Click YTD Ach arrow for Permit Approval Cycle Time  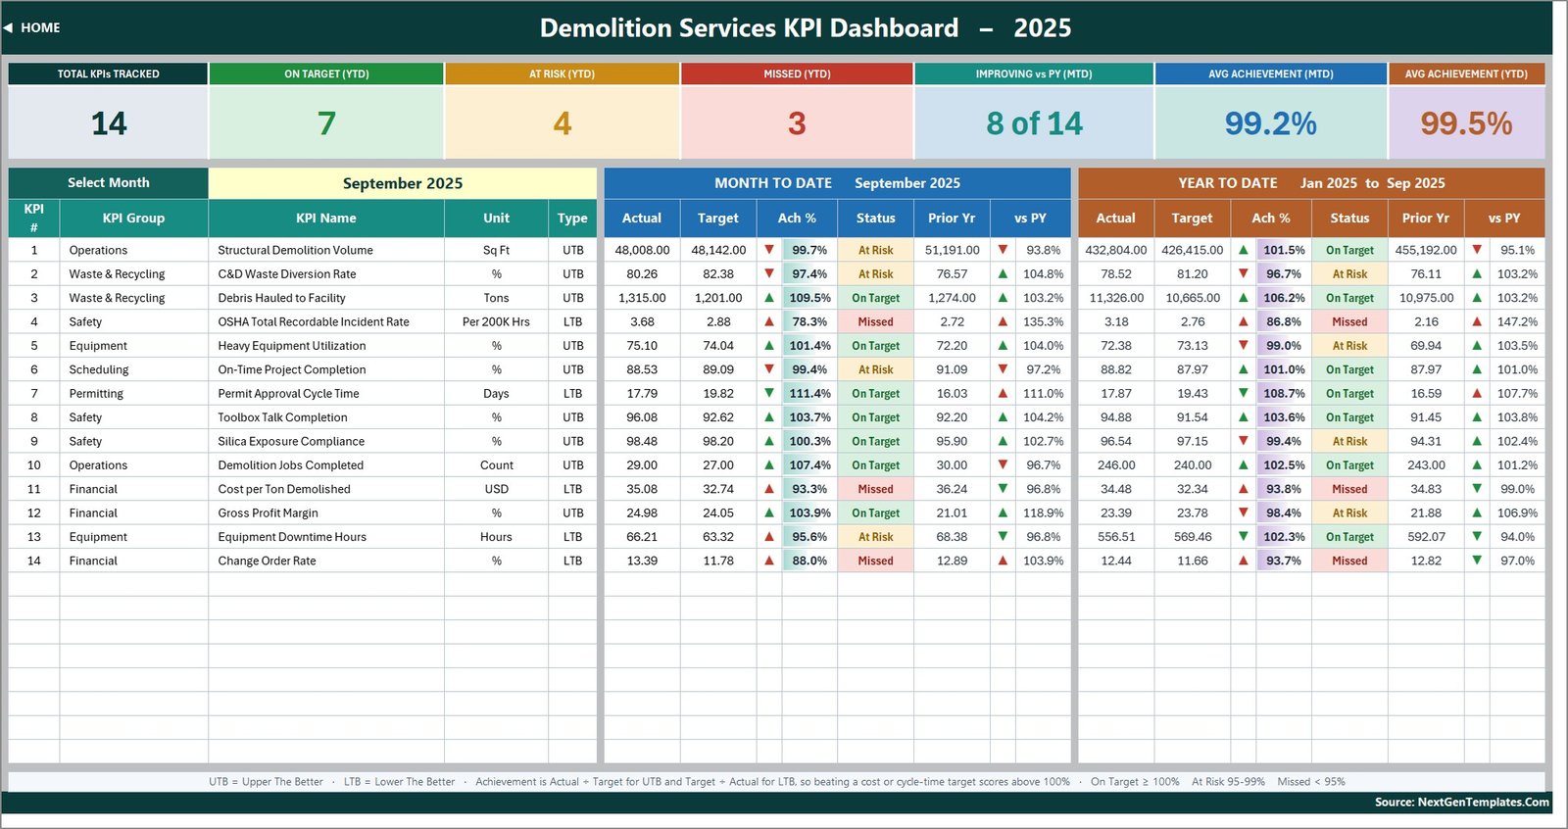[1244, 393]
